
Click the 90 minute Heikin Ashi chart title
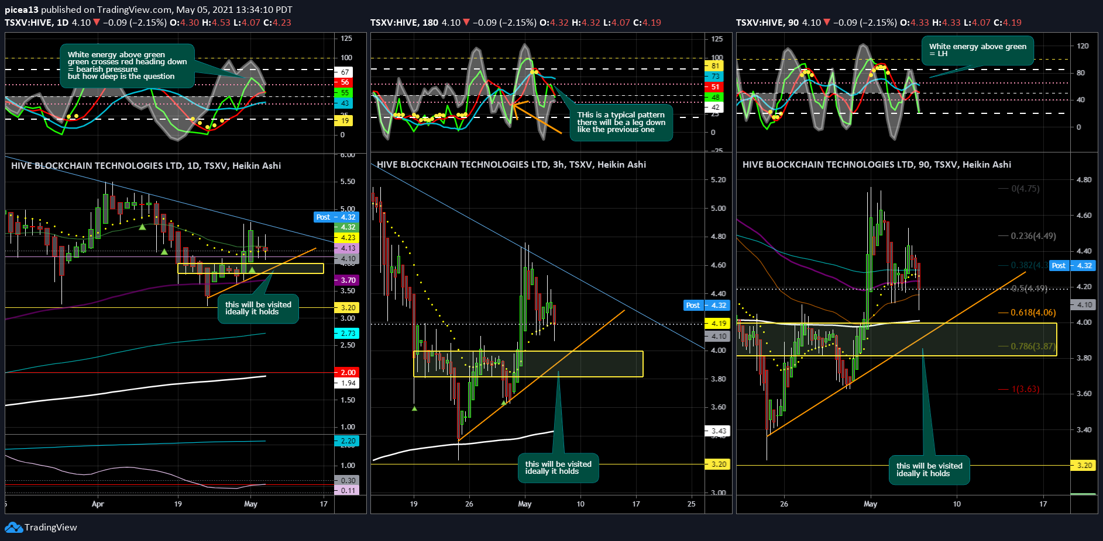point(877,165)
